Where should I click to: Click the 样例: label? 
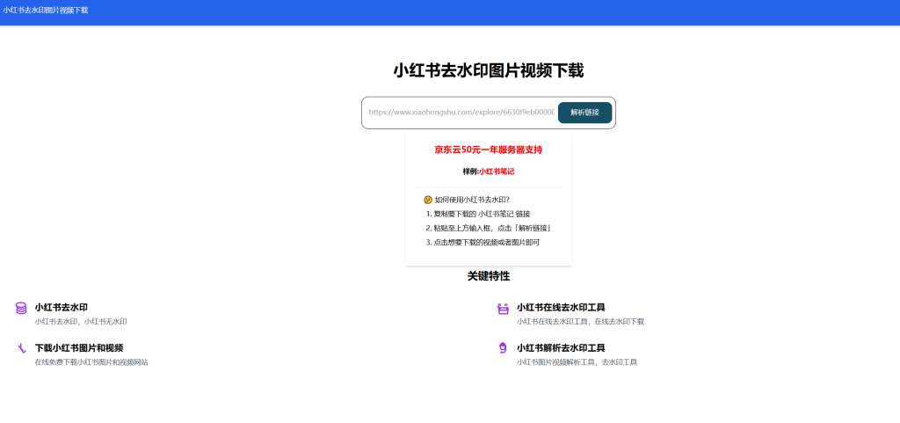pos(471,171)
